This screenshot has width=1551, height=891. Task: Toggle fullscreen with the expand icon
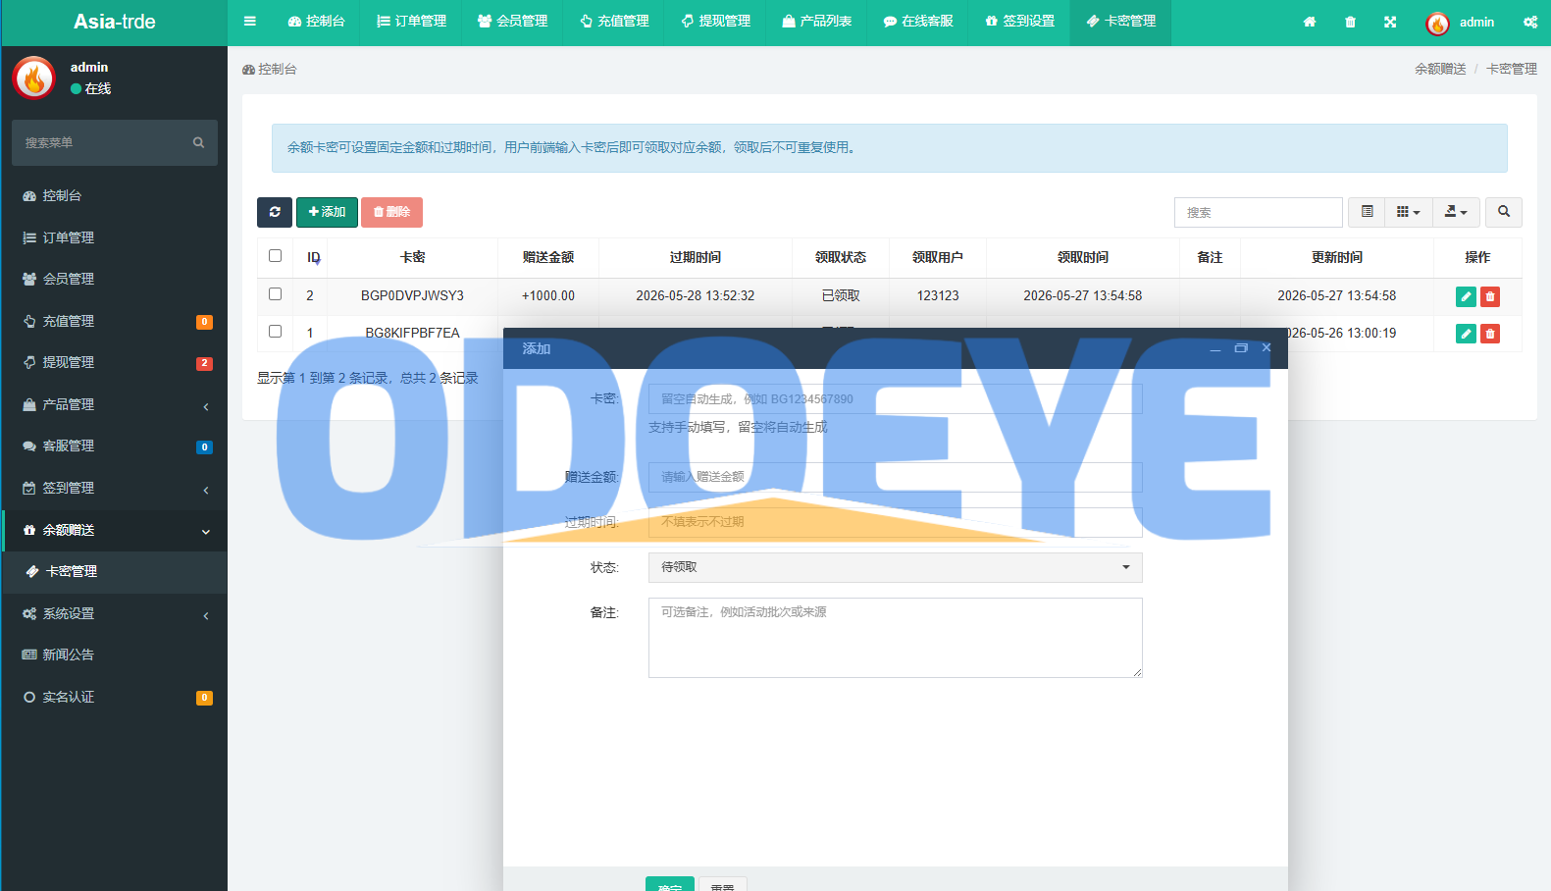(x=1390, y=22)
